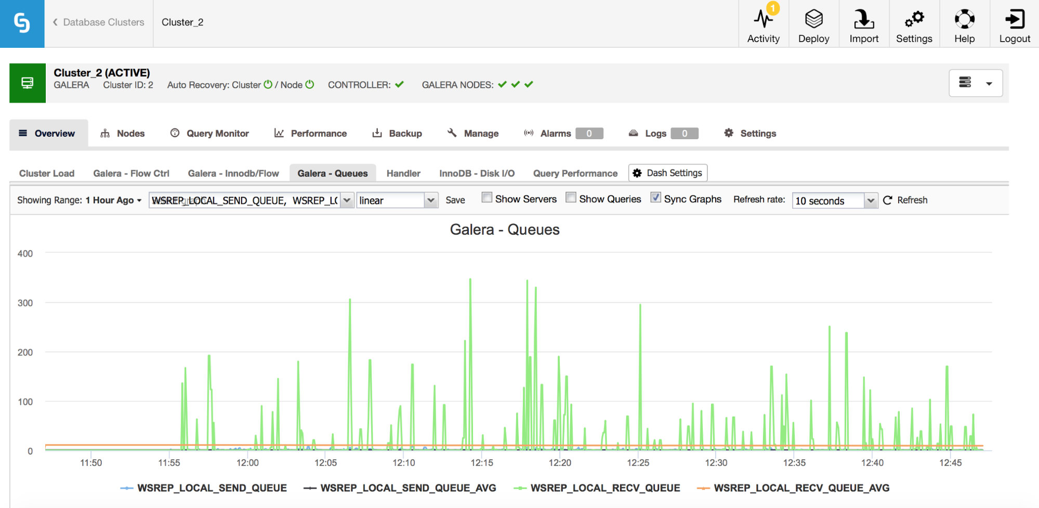Click the Severalnines logo icon
Screen dimensions: 1039x508
click(22, 23)
